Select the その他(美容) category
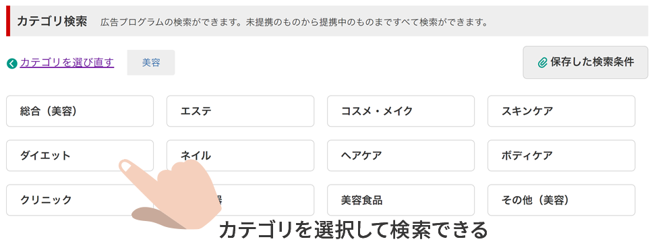Screen dimensions: 652x252 click(562, 200)
